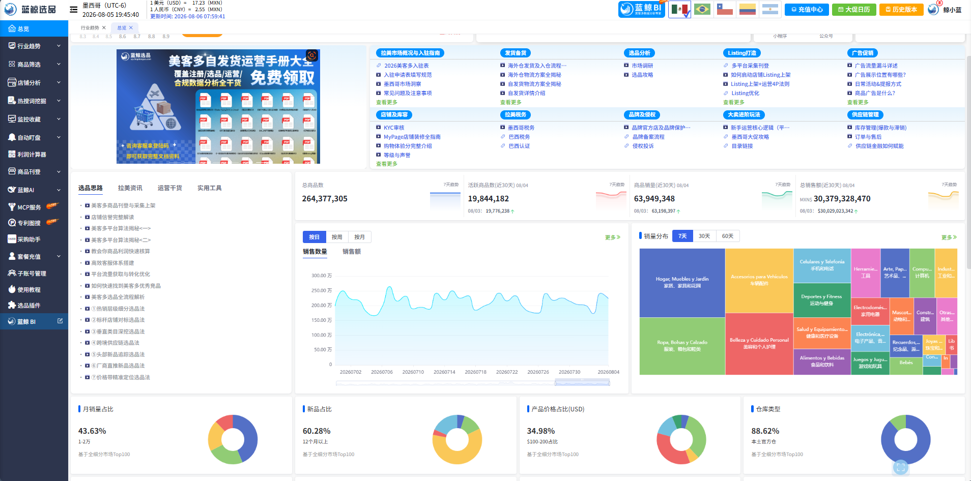Select the Chile flag market
971x481 pixels.
(725, 9)
